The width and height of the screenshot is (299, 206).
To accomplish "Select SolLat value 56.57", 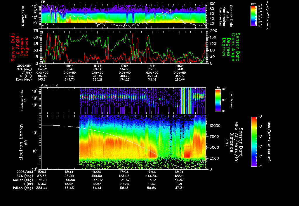I will pyautogui.click(x=179, y=180).
